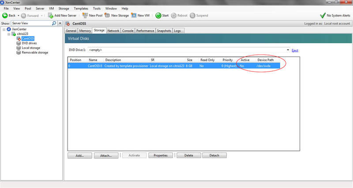Viewport: 353px width, 188px height.
Task: Open the Show view dropdown arrow
Action: (60, 23)
